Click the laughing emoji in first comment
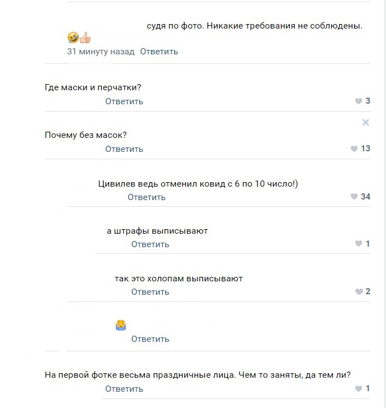 coord(73,38)
